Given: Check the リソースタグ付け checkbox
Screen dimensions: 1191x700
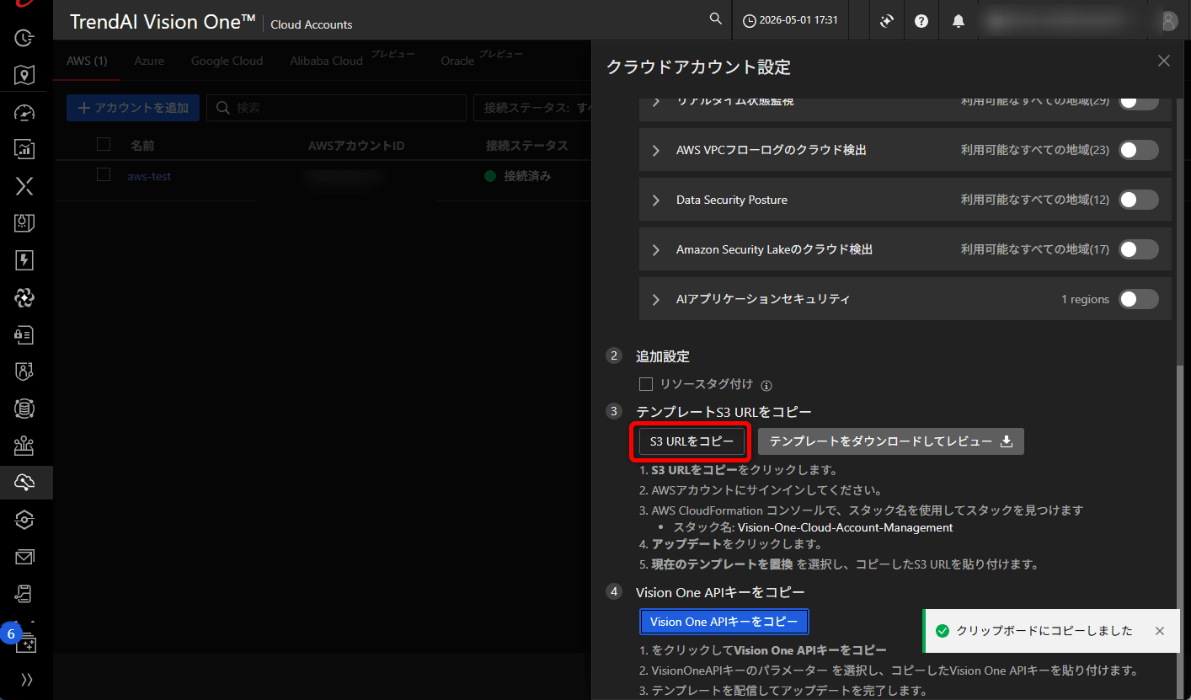Looking at the screenshot, I should [646, 384].
